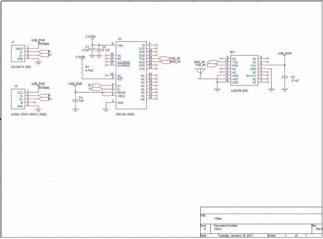Click the 'CP2102 (SMD)' part label

125,114
